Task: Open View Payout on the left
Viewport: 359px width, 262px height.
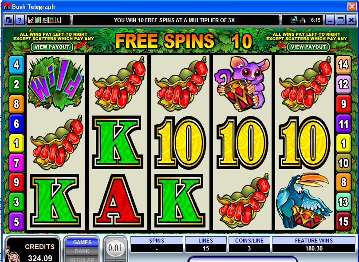Action: click(x=52, y=47)
